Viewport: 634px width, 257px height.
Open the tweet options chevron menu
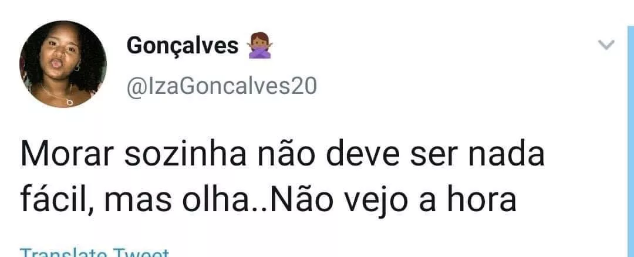coord(606,45)
